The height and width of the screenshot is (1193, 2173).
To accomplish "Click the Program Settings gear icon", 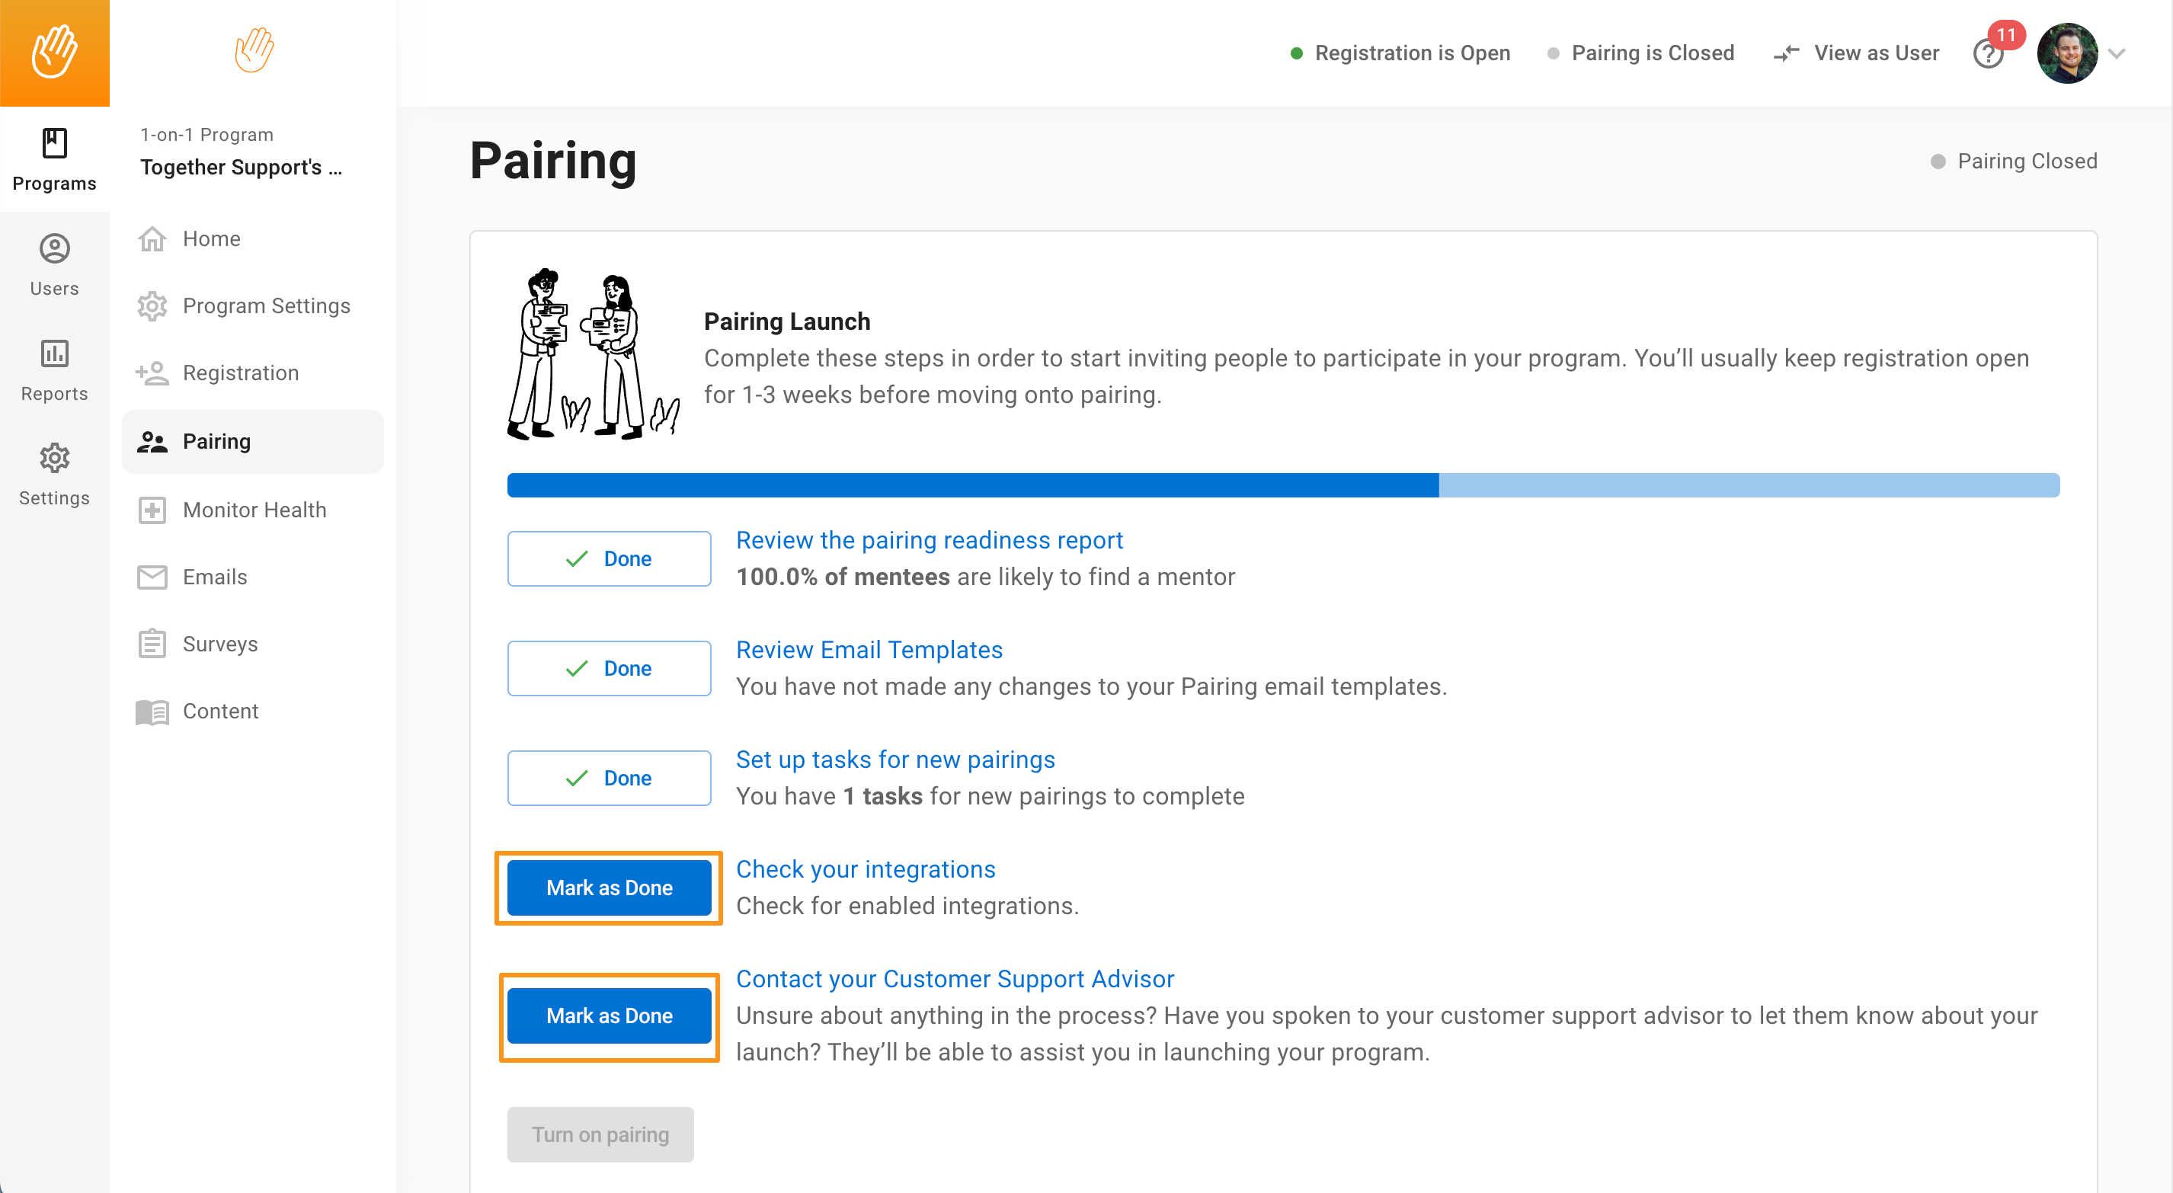I will [152, 306].
